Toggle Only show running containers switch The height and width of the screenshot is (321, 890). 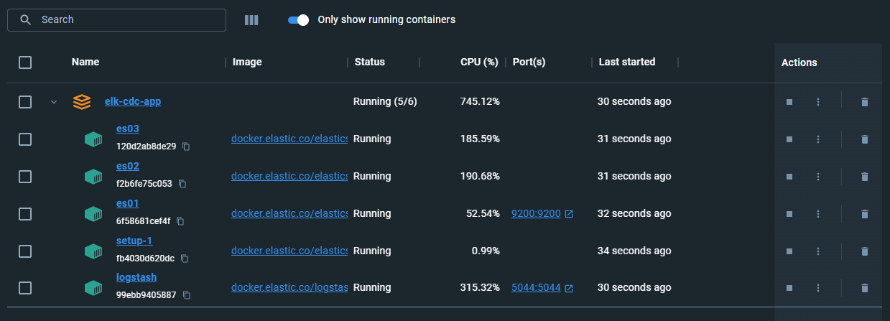point(298,20)
